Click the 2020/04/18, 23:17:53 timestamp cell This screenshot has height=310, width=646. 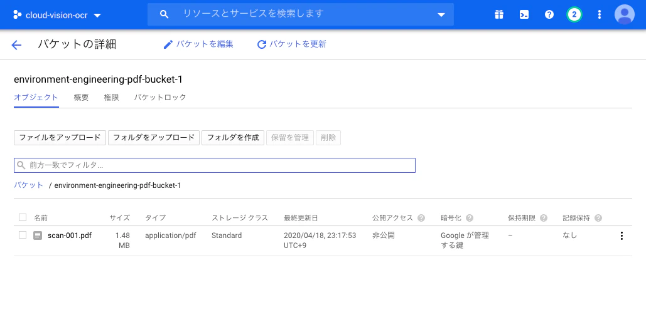[320, 240]
